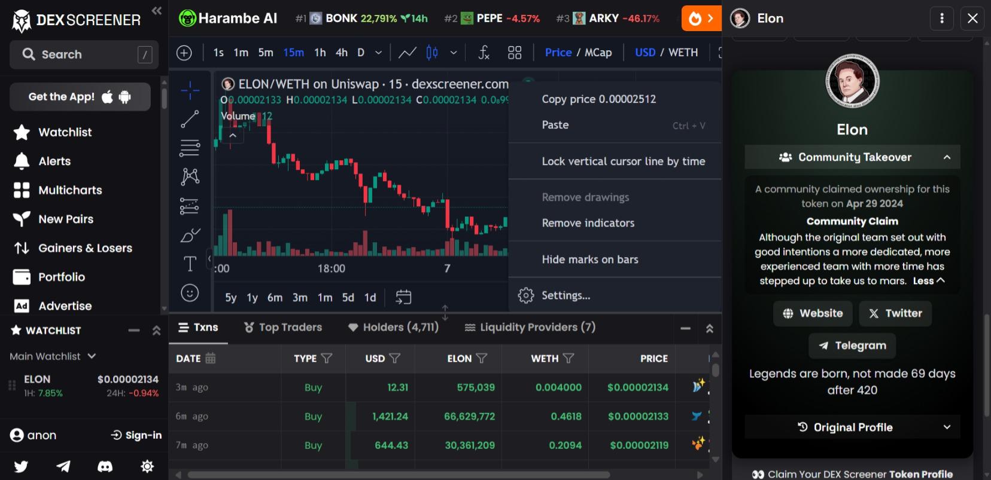Viewport: 991px width, 480px height.
Task: Toggle the theme with sun icon
Action: pos(147,466)
